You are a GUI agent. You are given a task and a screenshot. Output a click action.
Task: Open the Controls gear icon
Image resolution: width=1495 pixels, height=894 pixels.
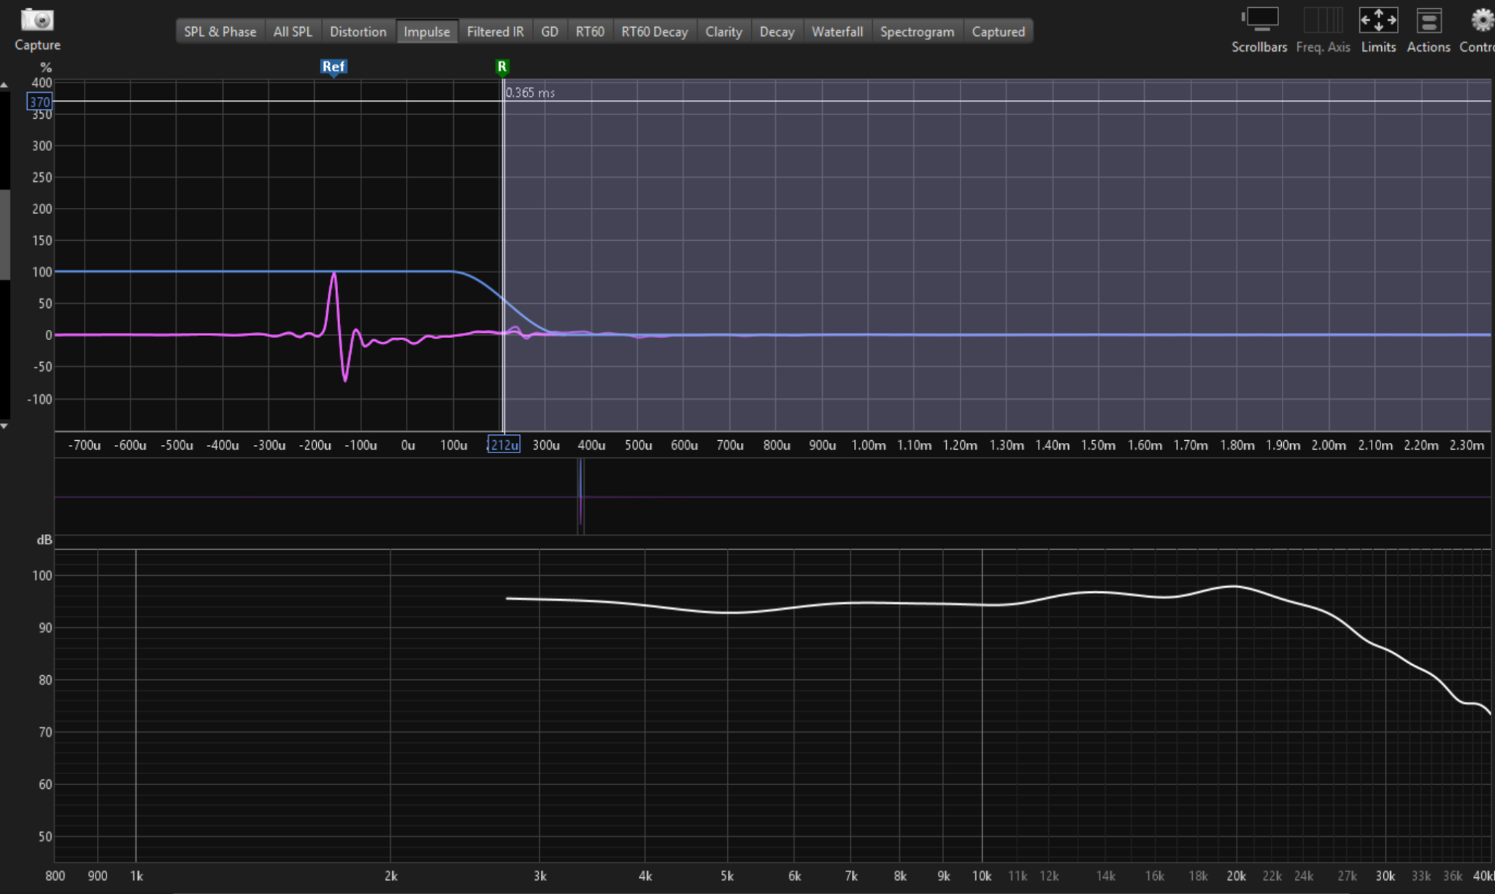click(1482, 20)
